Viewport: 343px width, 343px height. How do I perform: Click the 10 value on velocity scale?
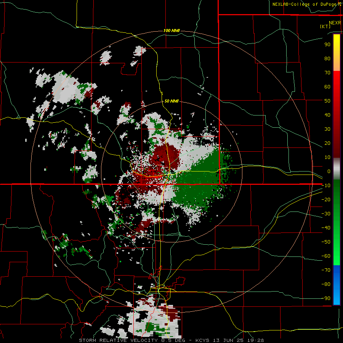tap(327, 157)
